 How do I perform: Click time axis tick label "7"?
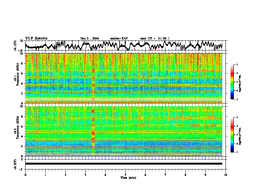pos(165,175)
